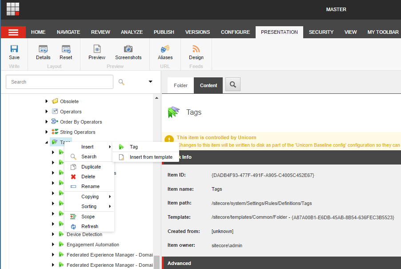Image resolution: width=401 pixels, height=269 pixels.
Task: Click the Design feeds icon
Action: pos(196,49)
